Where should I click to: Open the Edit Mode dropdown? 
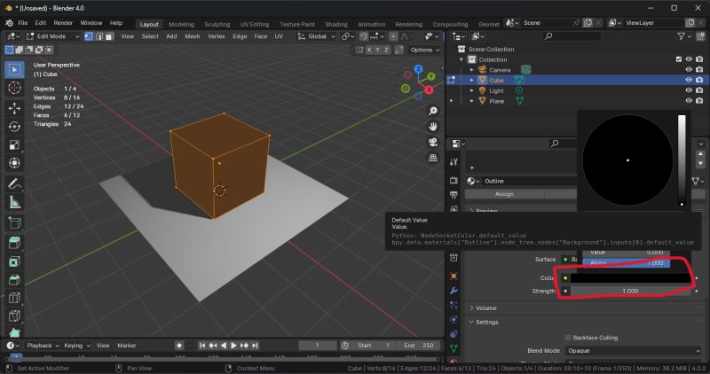click(x=52, y=36)
